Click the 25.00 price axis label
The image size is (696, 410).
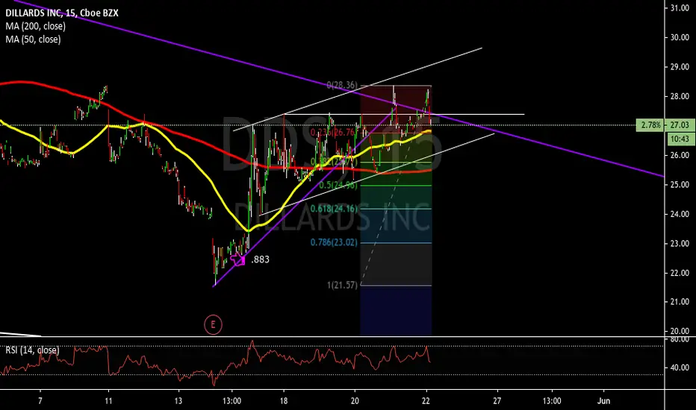[680, 184]
